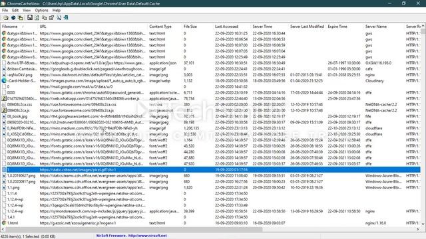The width and height of the screenshot is (426, 239).
Task: Click the Cloudinary server name cell
Action: point(374,81)
